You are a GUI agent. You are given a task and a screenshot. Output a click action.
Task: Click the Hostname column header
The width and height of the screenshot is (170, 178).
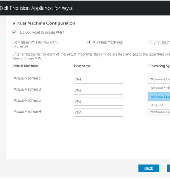[82, 66]
